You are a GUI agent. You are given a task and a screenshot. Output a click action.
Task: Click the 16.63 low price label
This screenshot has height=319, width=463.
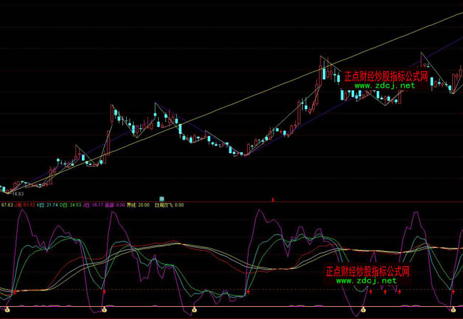(x=16, y=194)
